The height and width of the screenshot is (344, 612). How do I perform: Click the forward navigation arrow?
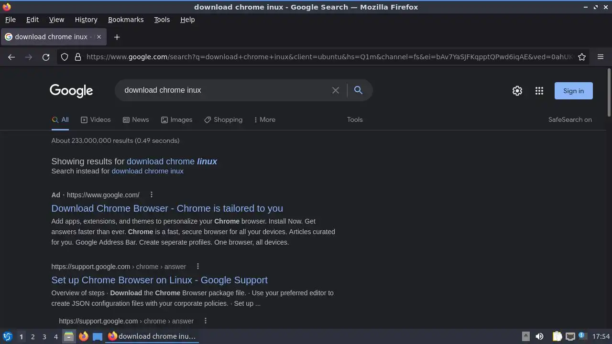pyautogui.click(x=29, y=57)
